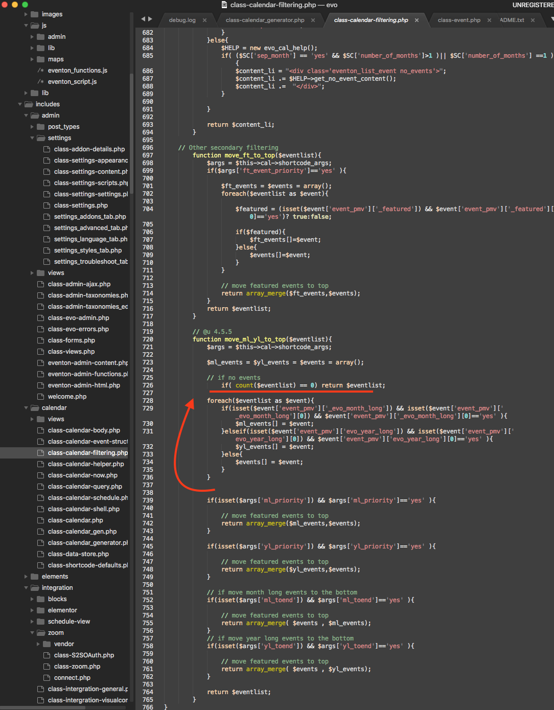Switch to the debug.log tab
The height and width of the screenshot is (710, 554).
coord(182,20)
